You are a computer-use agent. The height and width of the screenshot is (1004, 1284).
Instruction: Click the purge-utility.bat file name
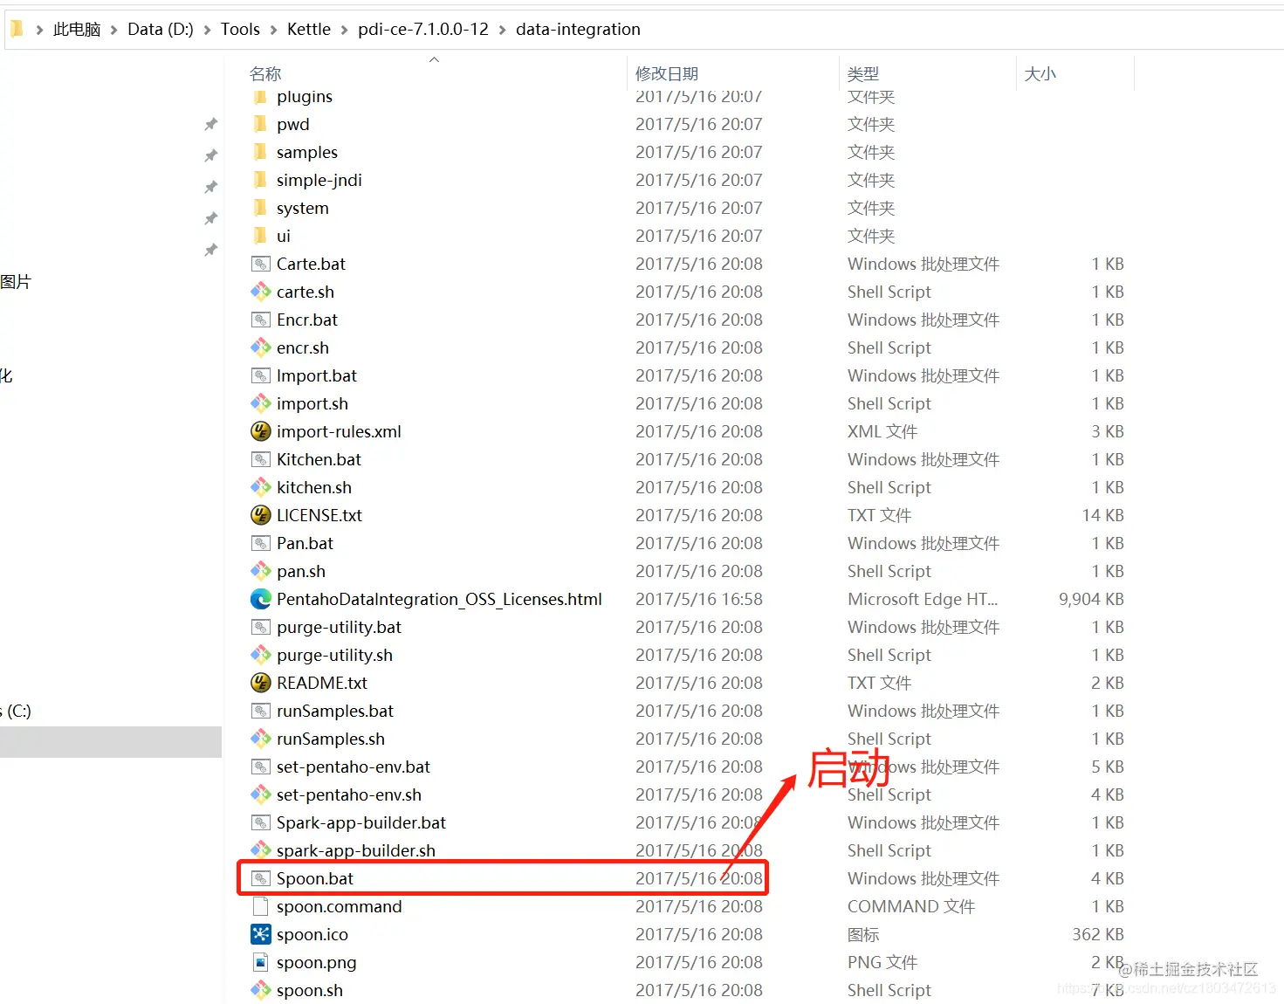pos(340,627)
